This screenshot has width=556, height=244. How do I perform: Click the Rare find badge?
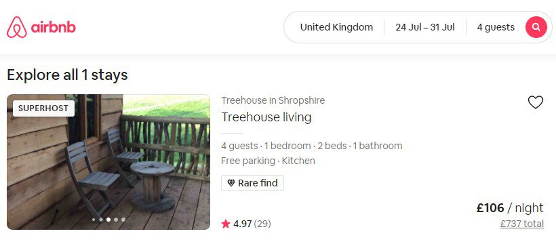coord(252,183)
